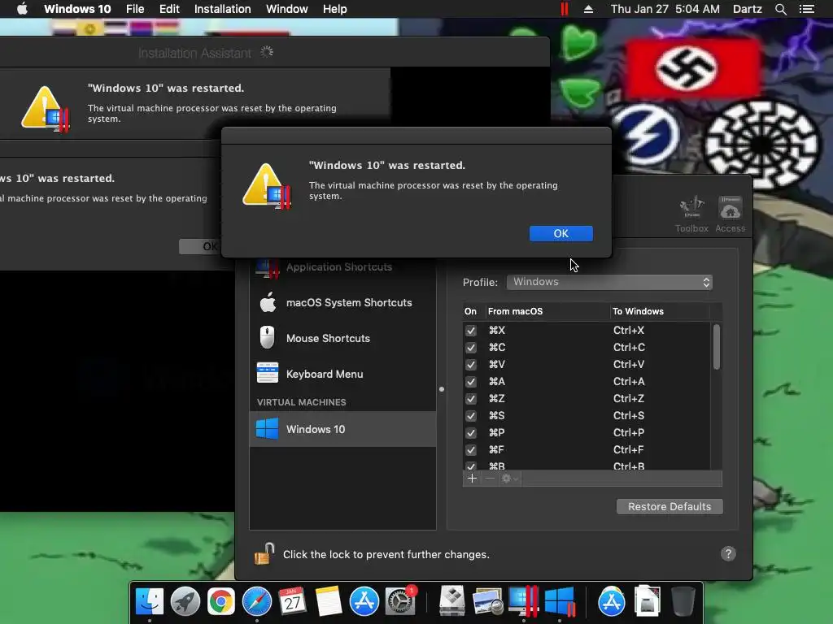Open Notification Center list icon

pos(806,9)
